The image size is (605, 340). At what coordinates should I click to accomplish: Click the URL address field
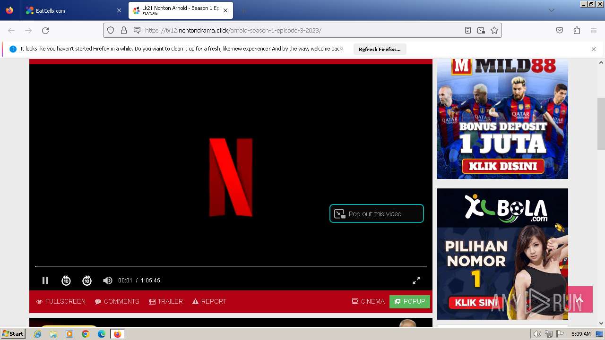click(302, 30)
